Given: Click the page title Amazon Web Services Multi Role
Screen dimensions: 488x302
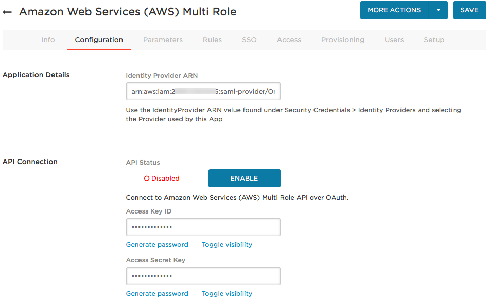Looking at the screenshot, I should (128, 12).
